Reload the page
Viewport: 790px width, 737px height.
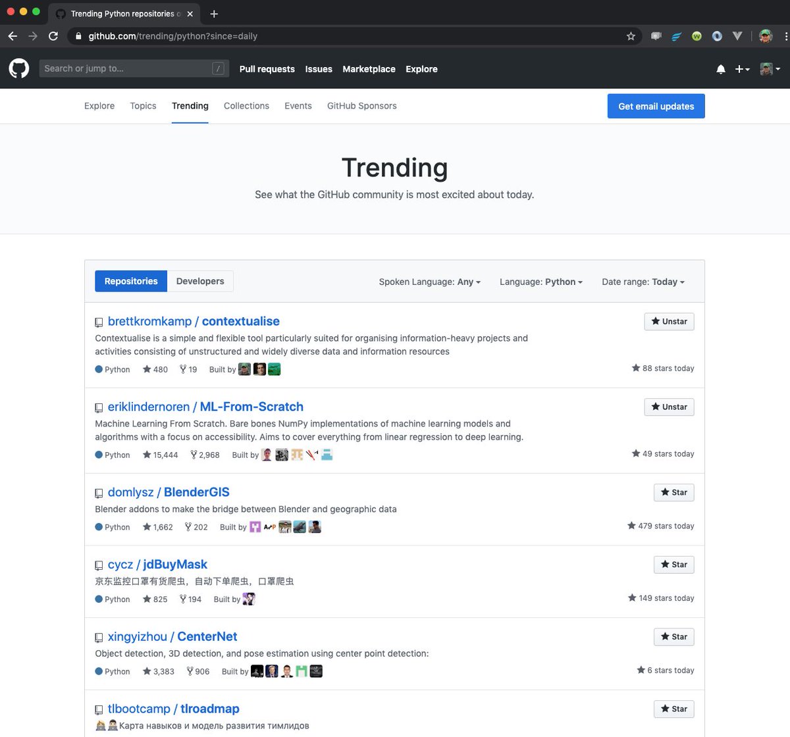tap(53, 36)
